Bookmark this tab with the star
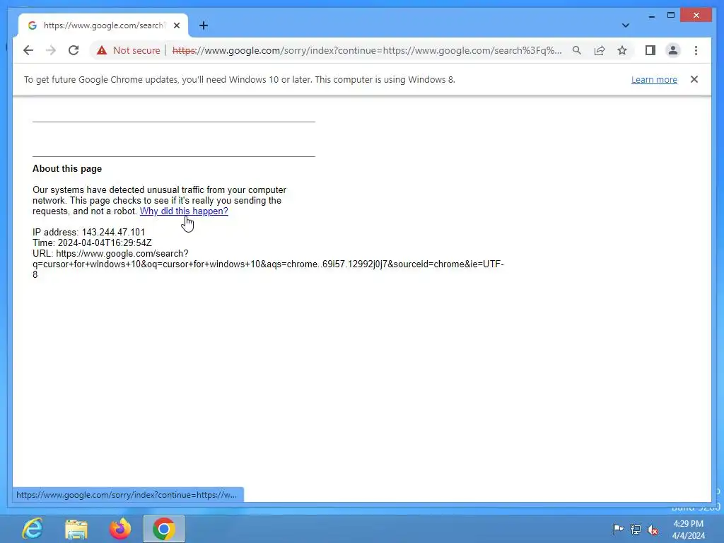The width and height of the screenshot is (724, 543). click(622, 50)
